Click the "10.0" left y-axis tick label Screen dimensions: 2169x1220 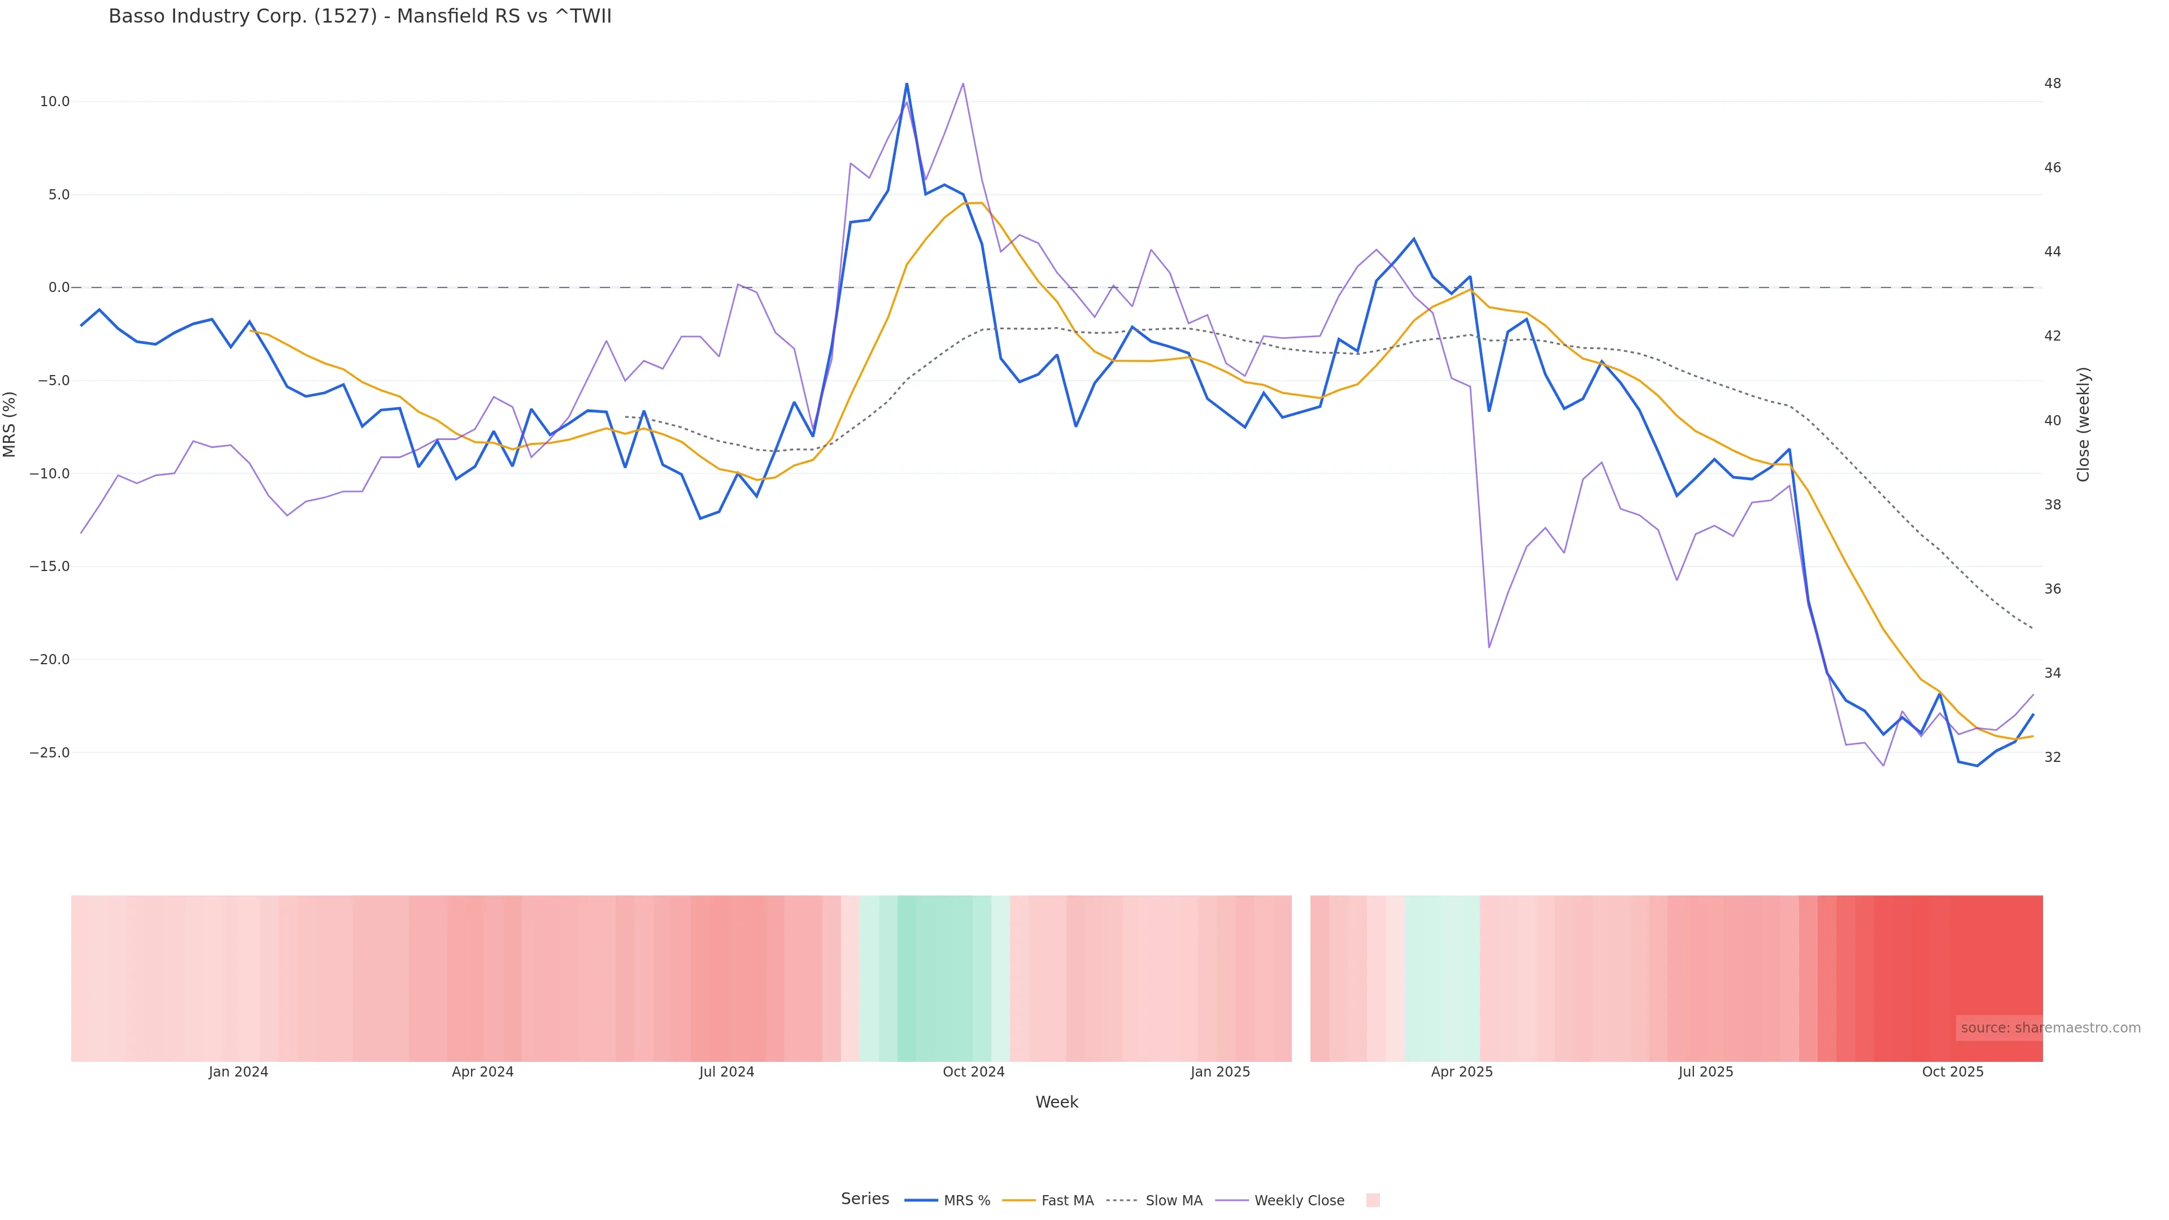pyautogui.click(x=55, y=102)
